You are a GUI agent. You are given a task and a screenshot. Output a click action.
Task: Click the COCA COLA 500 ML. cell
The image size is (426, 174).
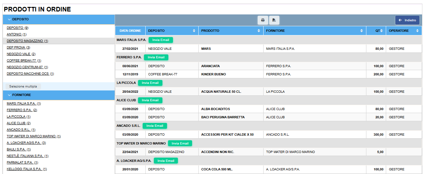231,169
